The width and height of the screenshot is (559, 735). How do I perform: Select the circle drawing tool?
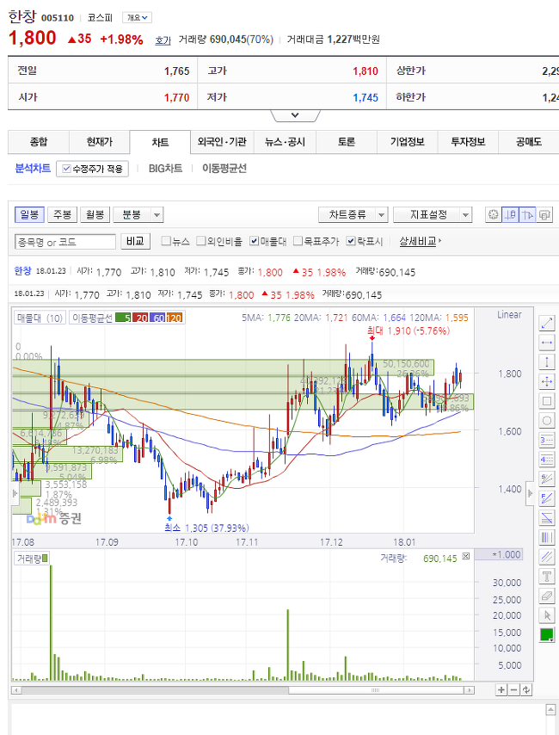coord(547,421)
